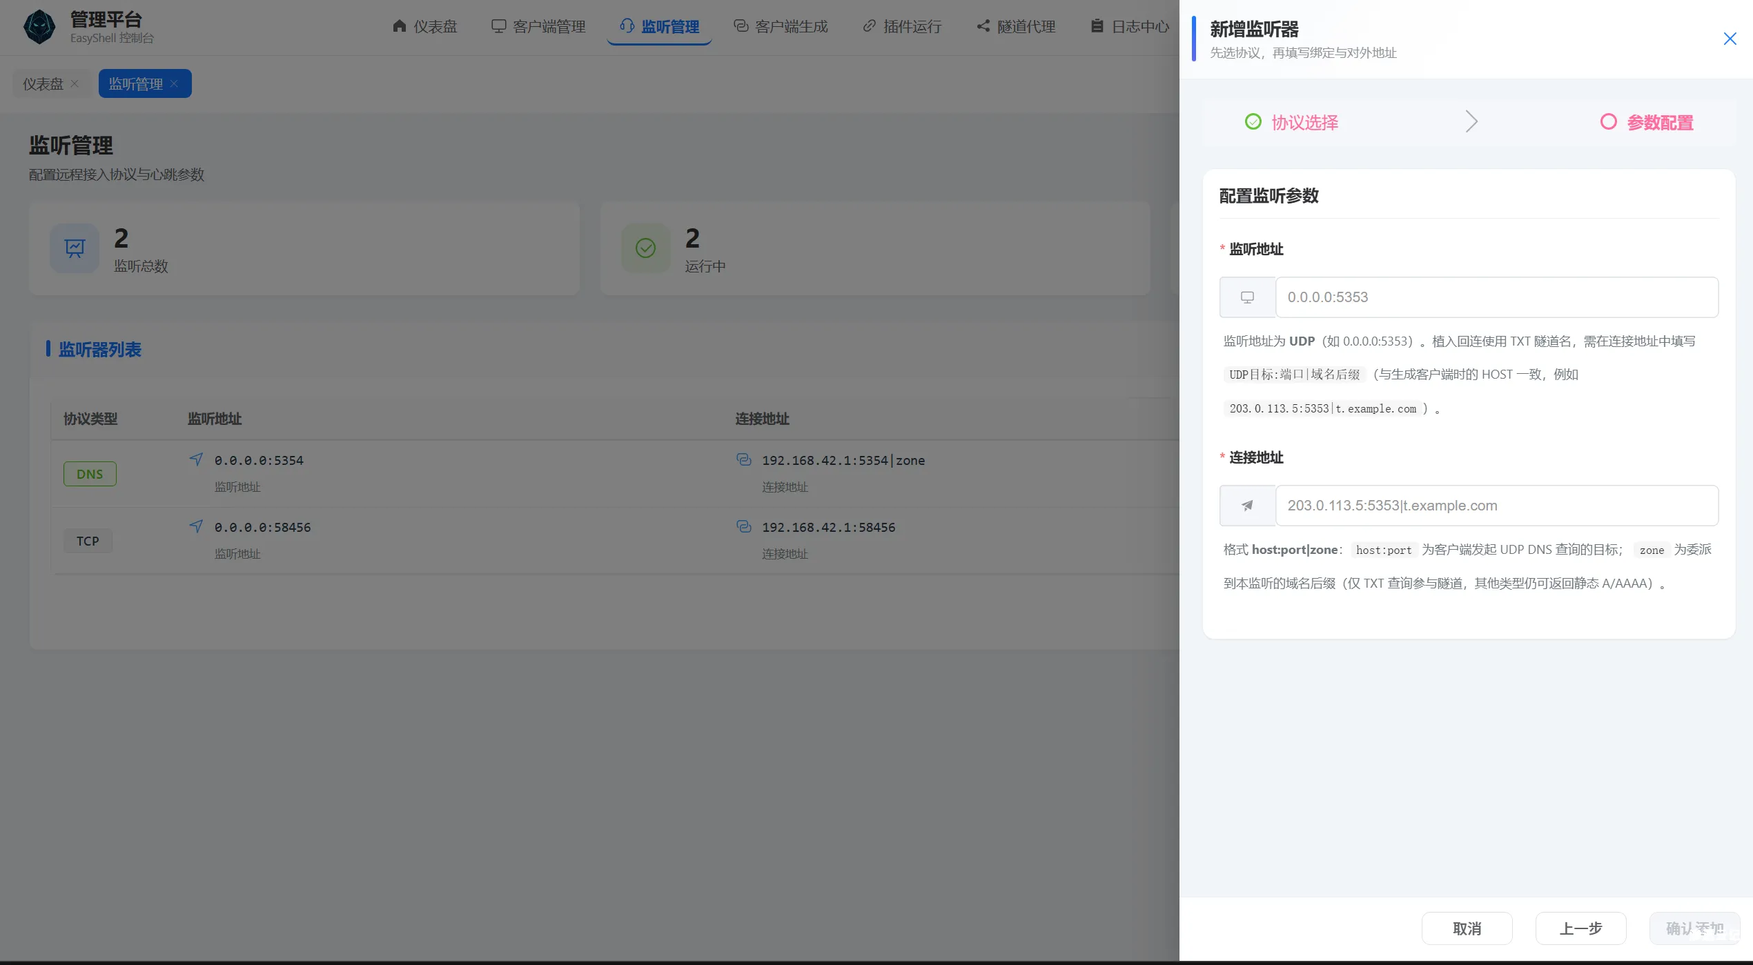Select 192.168.42.1:58456 connection address
The width and height of the screenshot is (1753, 965).
(x=828, y=527)
